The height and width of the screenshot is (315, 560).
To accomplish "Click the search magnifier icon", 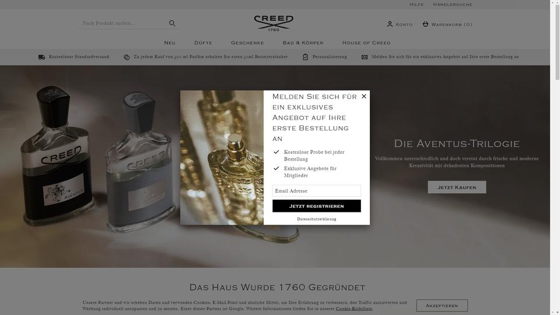I will [x=172, y=23].
